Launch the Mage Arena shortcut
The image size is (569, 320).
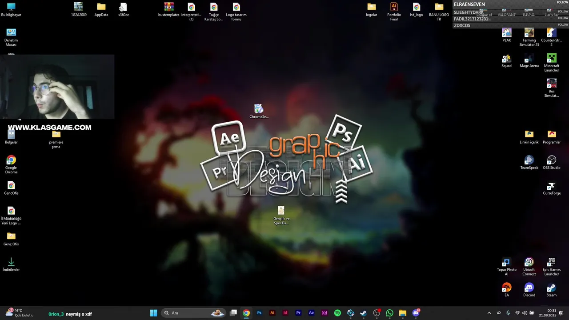coord(529,61)
